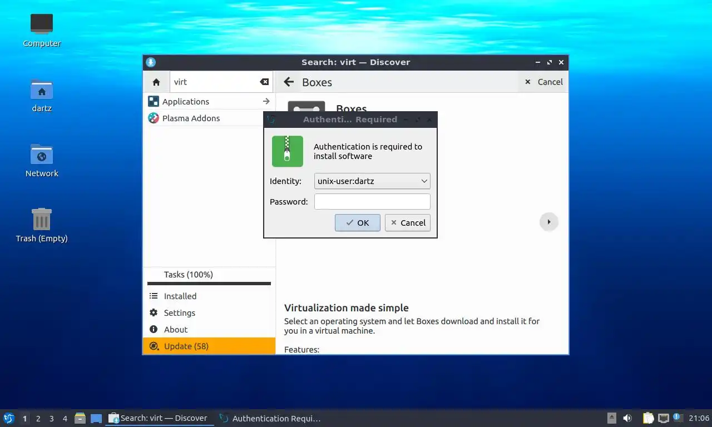
Task: Confirm authentication with OK button
Action: tap(358, 222)
